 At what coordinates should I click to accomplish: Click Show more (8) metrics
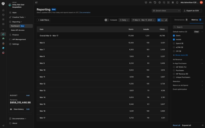pos(180,55)
